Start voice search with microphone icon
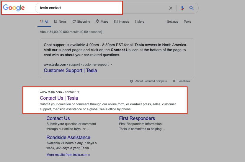The height and width of the screenshot is (162, 245). (182, 8)
